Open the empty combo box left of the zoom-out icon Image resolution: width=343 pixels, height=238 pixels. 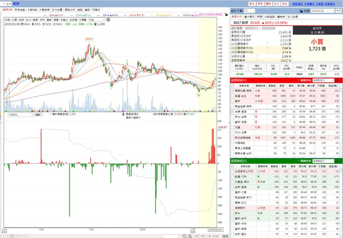(171, 236)
